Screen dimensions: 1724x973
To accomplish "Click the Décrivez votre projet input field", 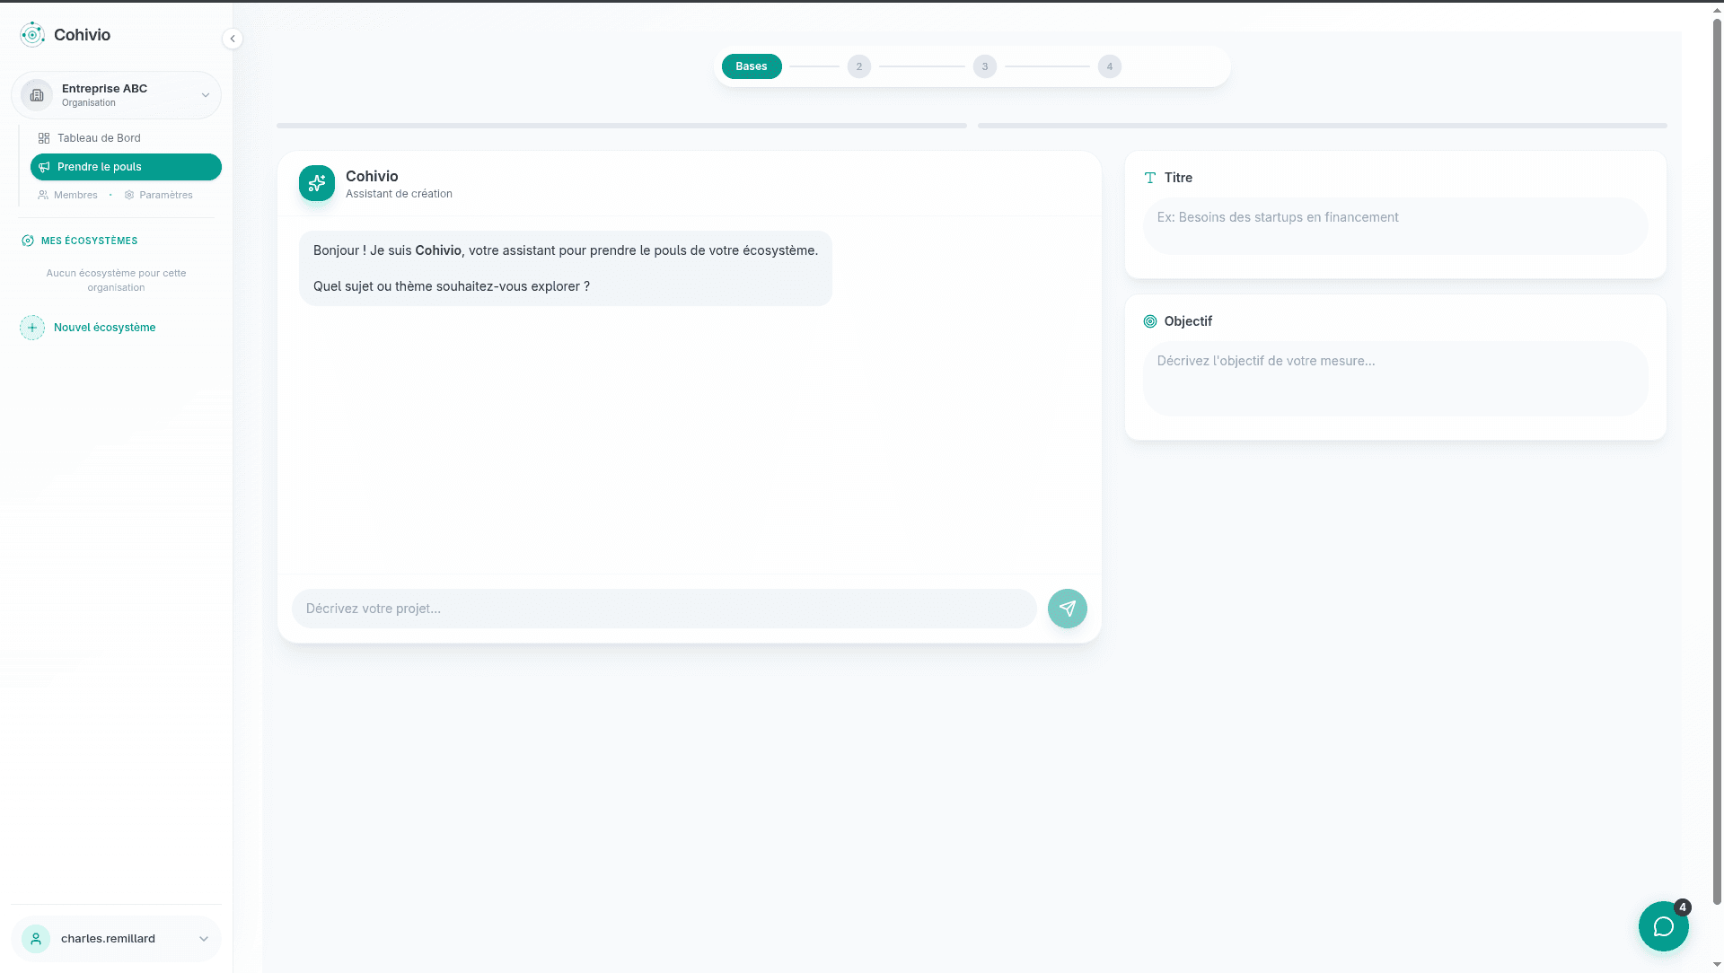I will tap(664, 609).
